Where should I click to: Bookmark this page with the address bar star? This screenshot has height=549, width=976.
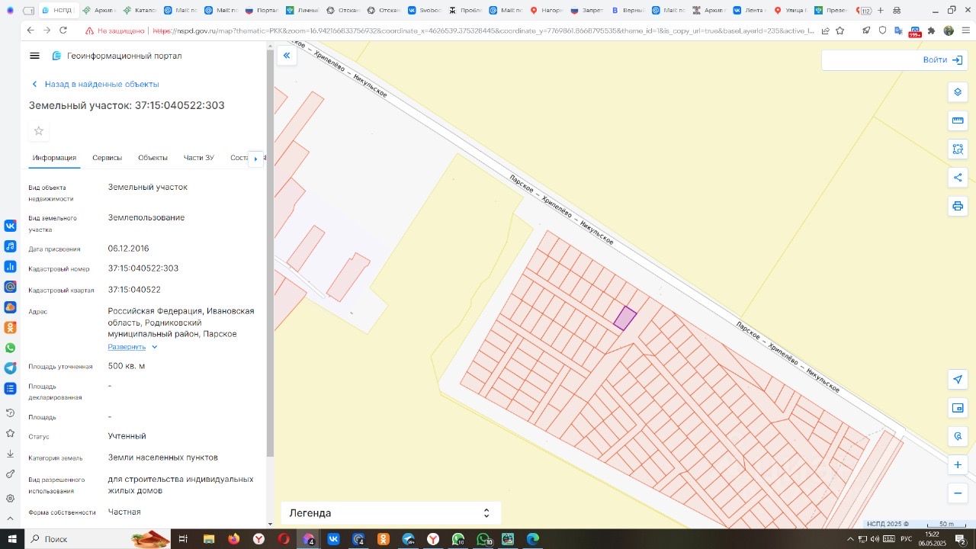click(840, 30)
